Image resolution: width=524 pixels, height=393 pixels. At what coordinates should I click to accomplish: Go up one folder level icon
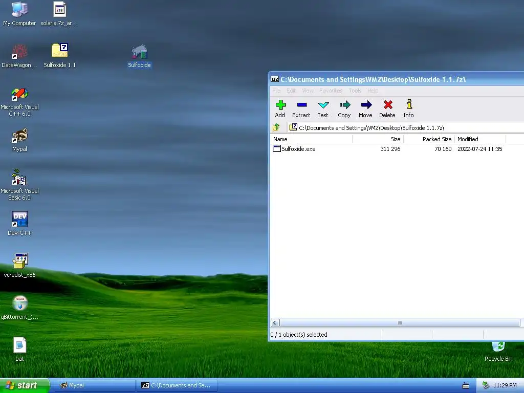coord(276,127)
